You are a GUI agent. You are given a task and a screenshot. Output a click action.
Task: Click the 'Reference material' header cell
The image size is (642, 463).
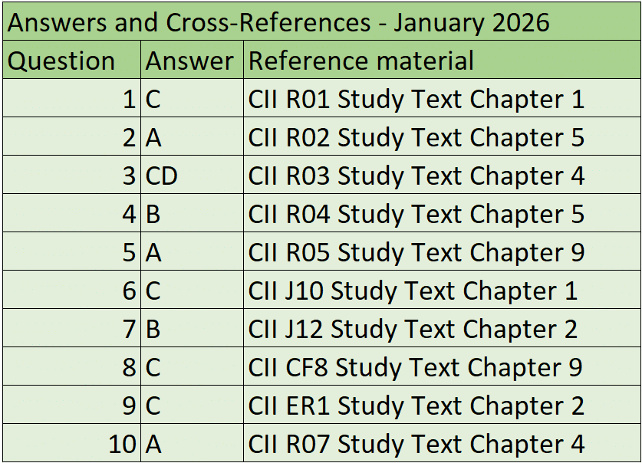coord(443,60)
